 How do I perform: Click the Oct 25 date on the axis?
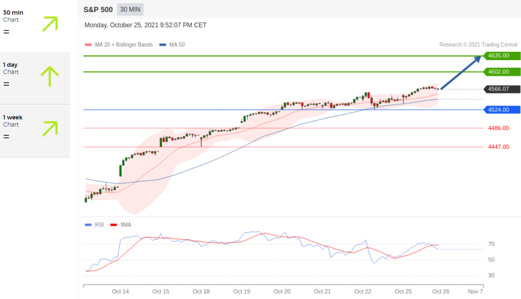pyautogui.click(x=404, y=291)
